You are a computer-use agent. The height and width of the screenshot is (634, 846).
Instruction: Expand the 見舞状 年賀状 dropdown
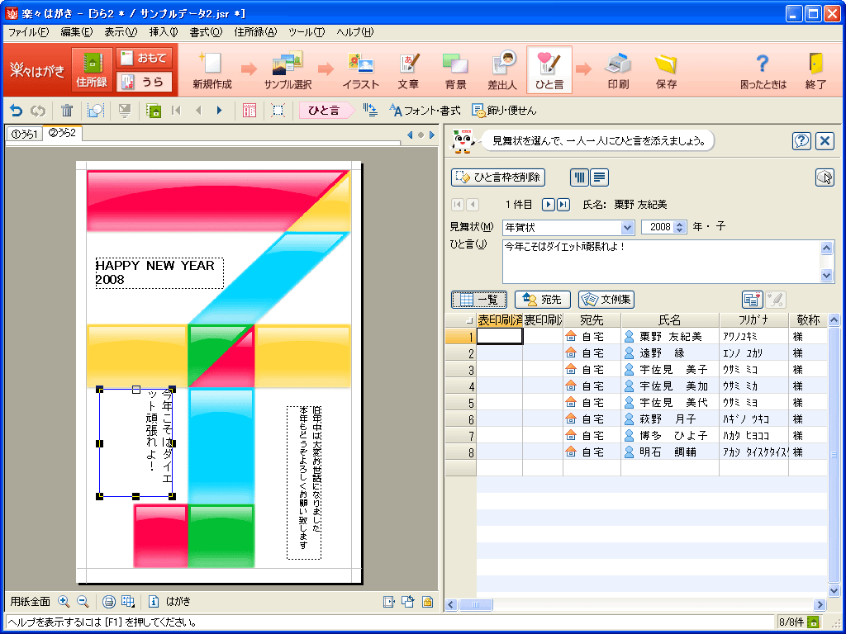627,228
